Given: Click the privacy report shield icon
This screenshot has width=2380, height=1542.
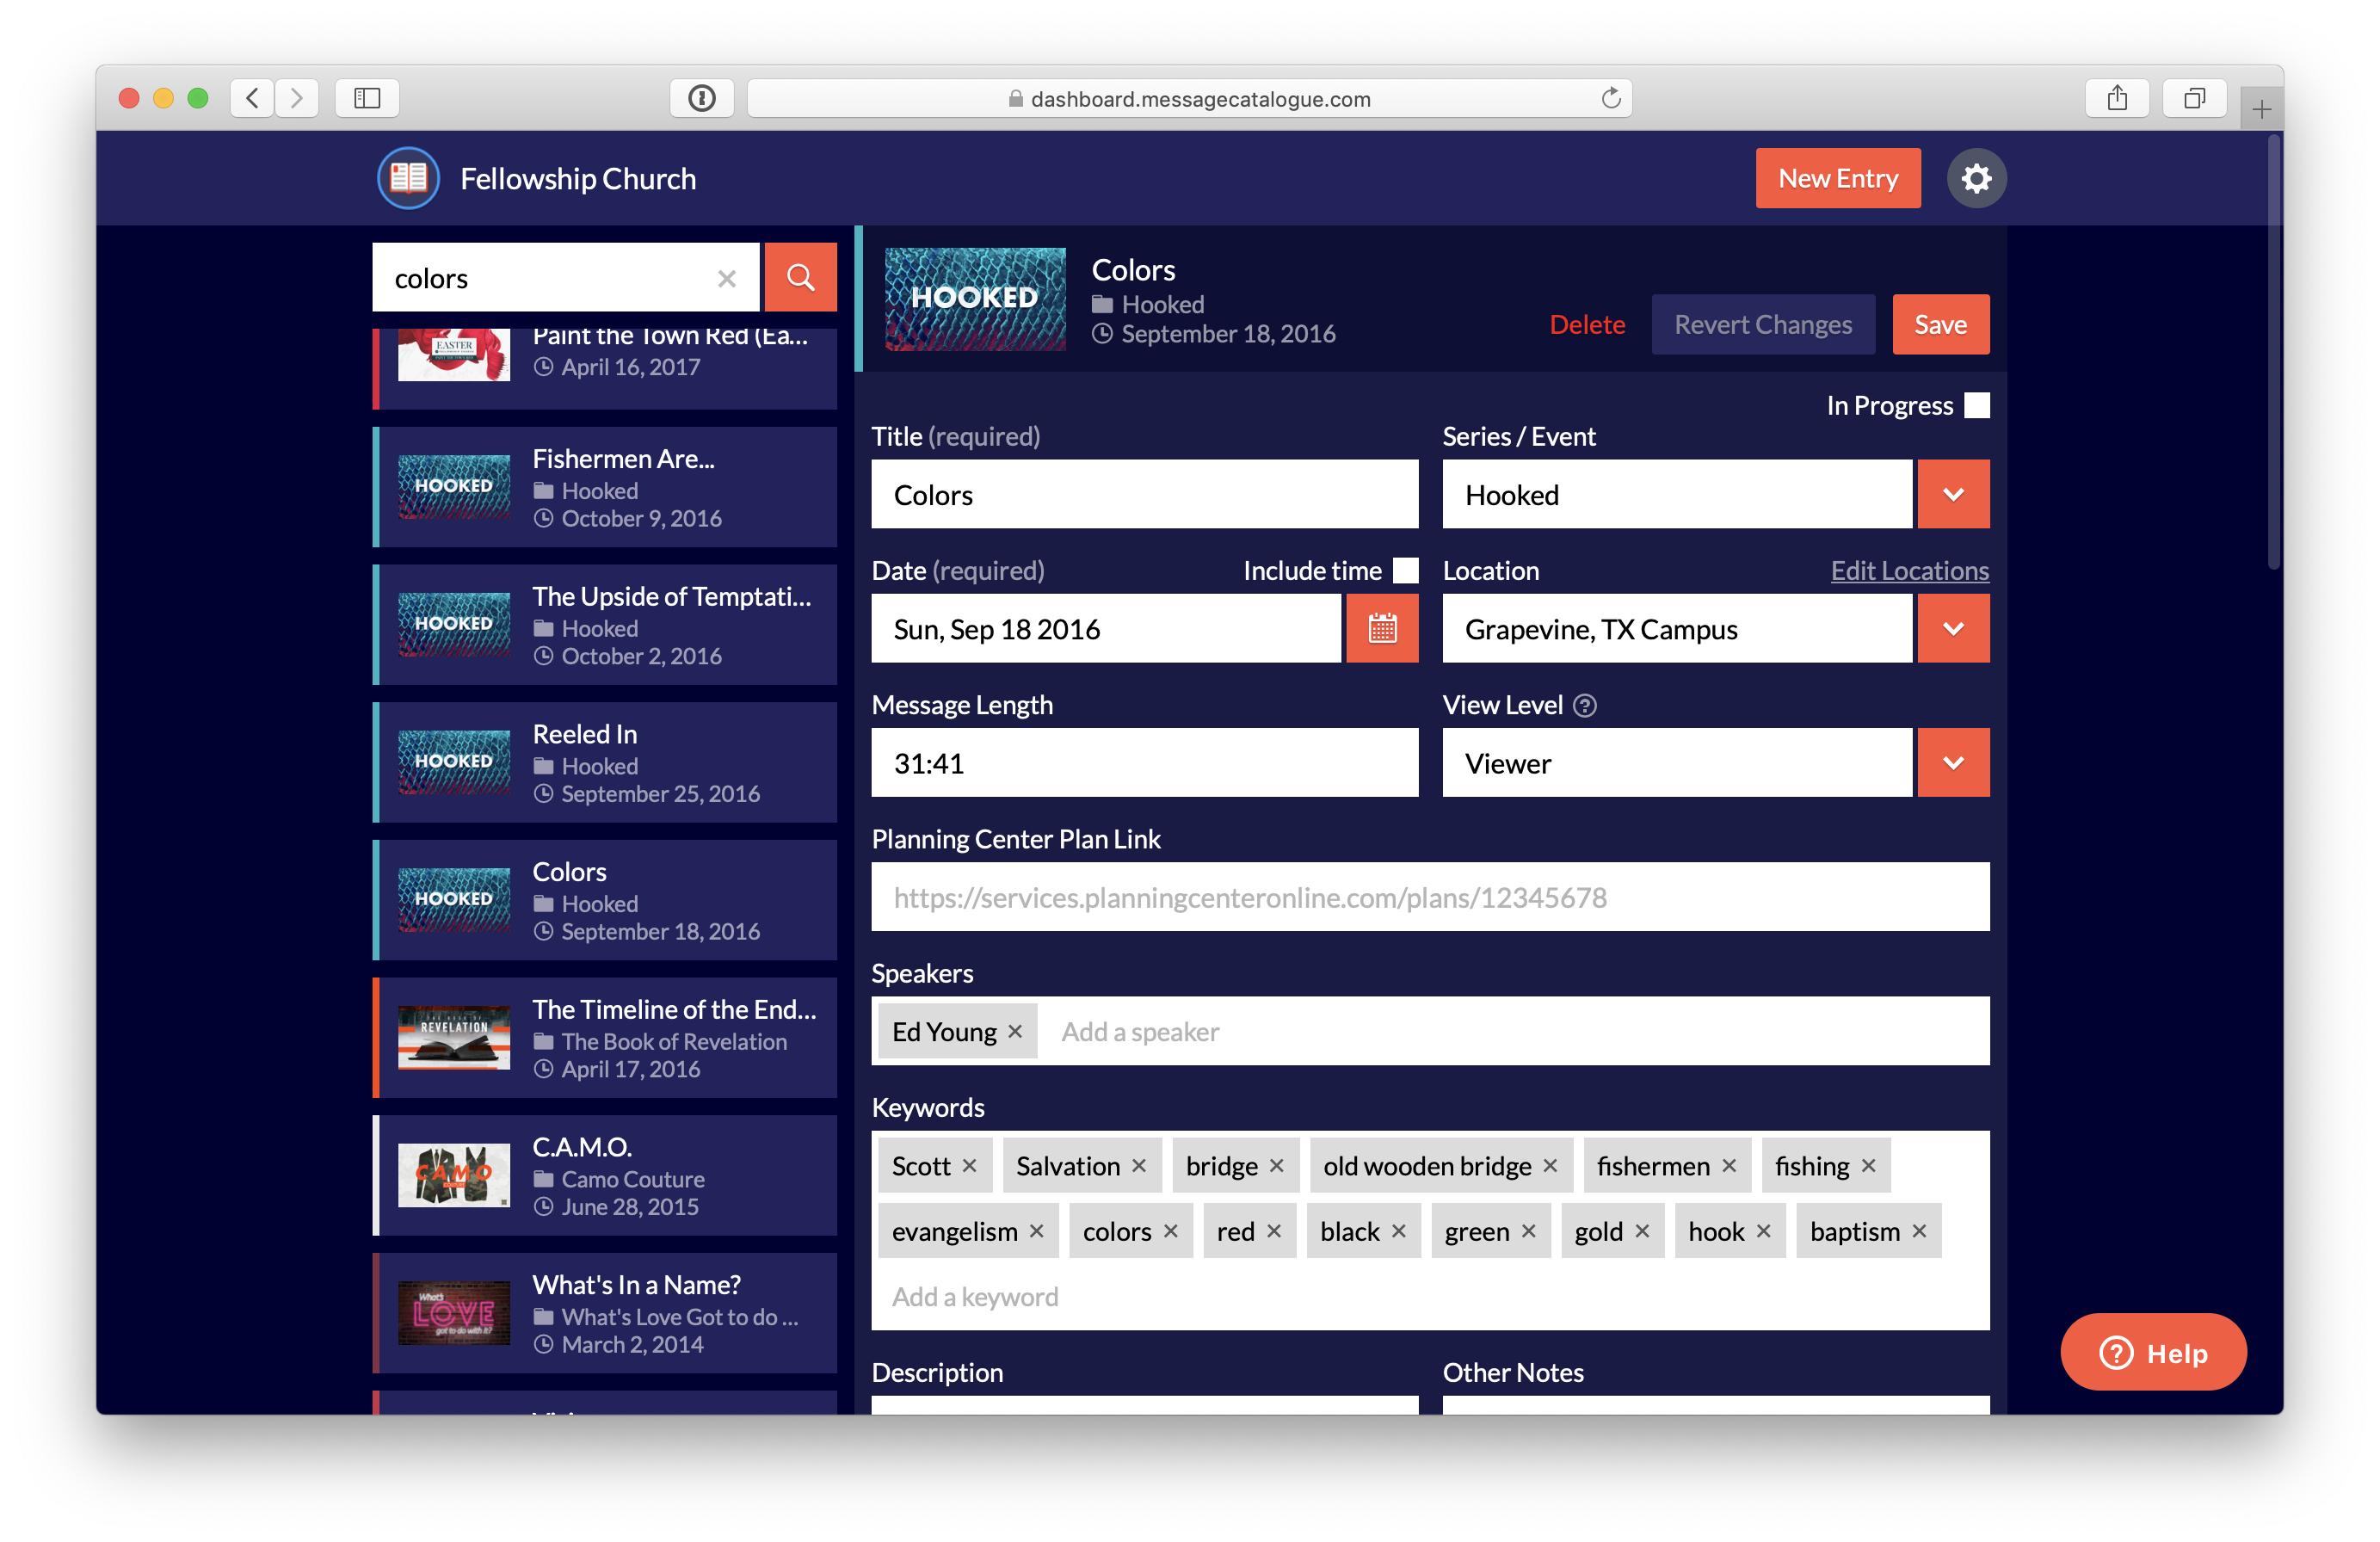Looking at the screenshot, I should tap(702, 98).
